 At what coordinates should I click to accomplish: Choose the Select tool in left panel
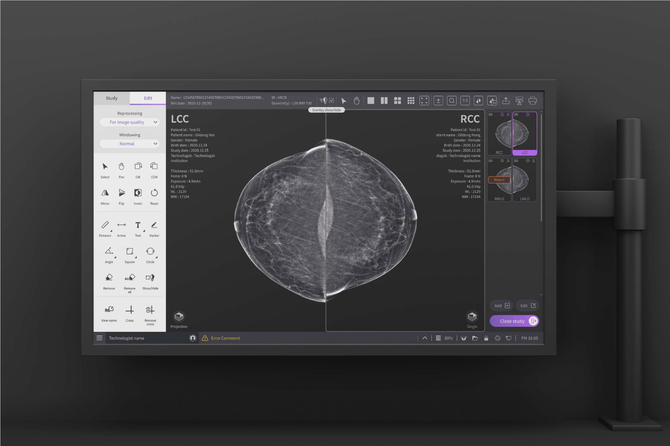coord(105,170)
